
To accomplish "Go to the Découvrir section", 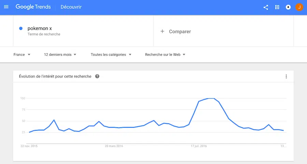I will coord(71,7).
